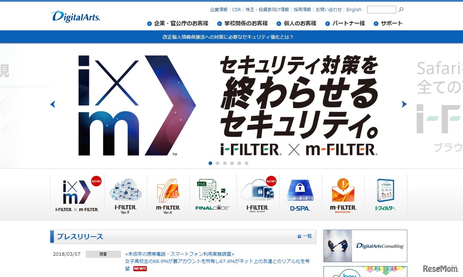Open the 企業・官公庁のお客様 menu
Screen dimensions: 463x277
click(x=178, y=24)
